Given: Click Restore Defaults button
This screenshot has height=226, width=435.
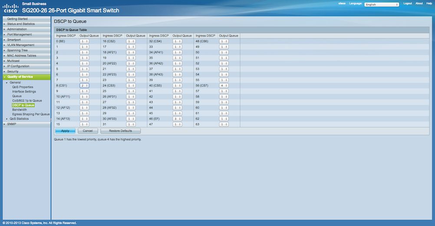Looking at the screenshot, I should tap(121, 131).
